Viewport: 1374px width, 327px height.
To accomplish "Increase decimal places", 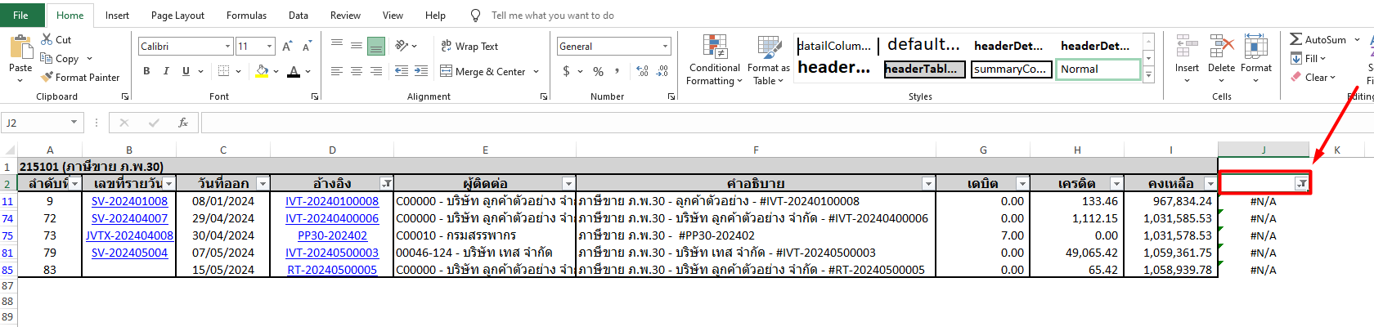I will [642, 71].
